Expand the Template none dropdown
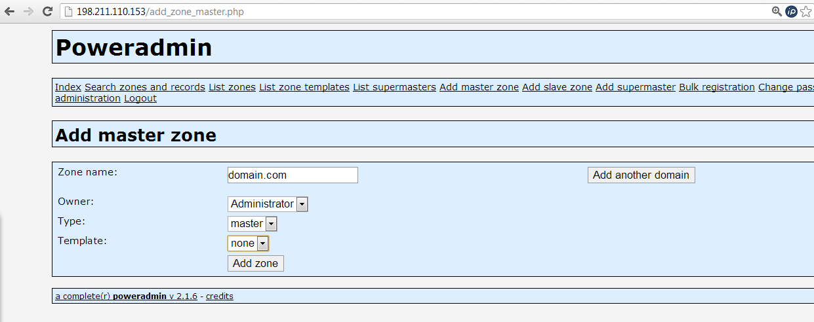 (x=248, y=243)
